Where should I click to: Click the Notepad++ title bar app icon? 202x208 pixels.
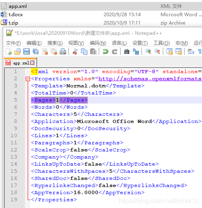point(9,33)
